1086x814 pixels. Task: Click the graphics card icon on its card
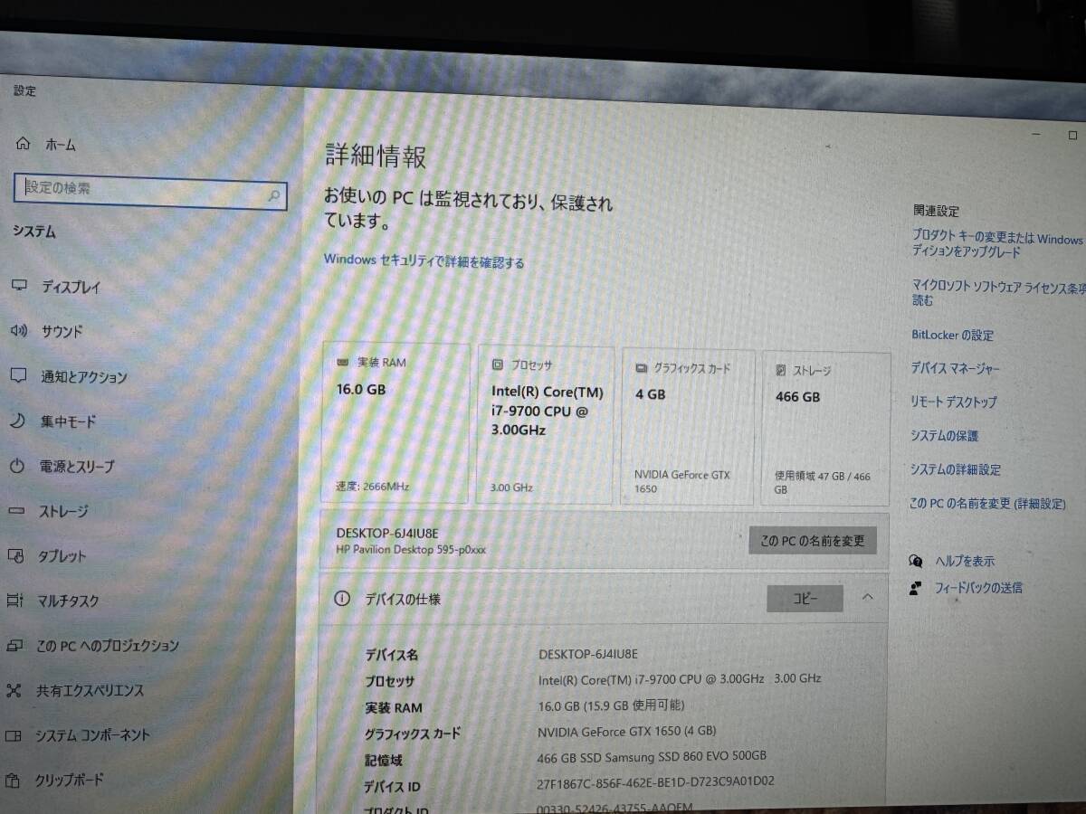641,369
